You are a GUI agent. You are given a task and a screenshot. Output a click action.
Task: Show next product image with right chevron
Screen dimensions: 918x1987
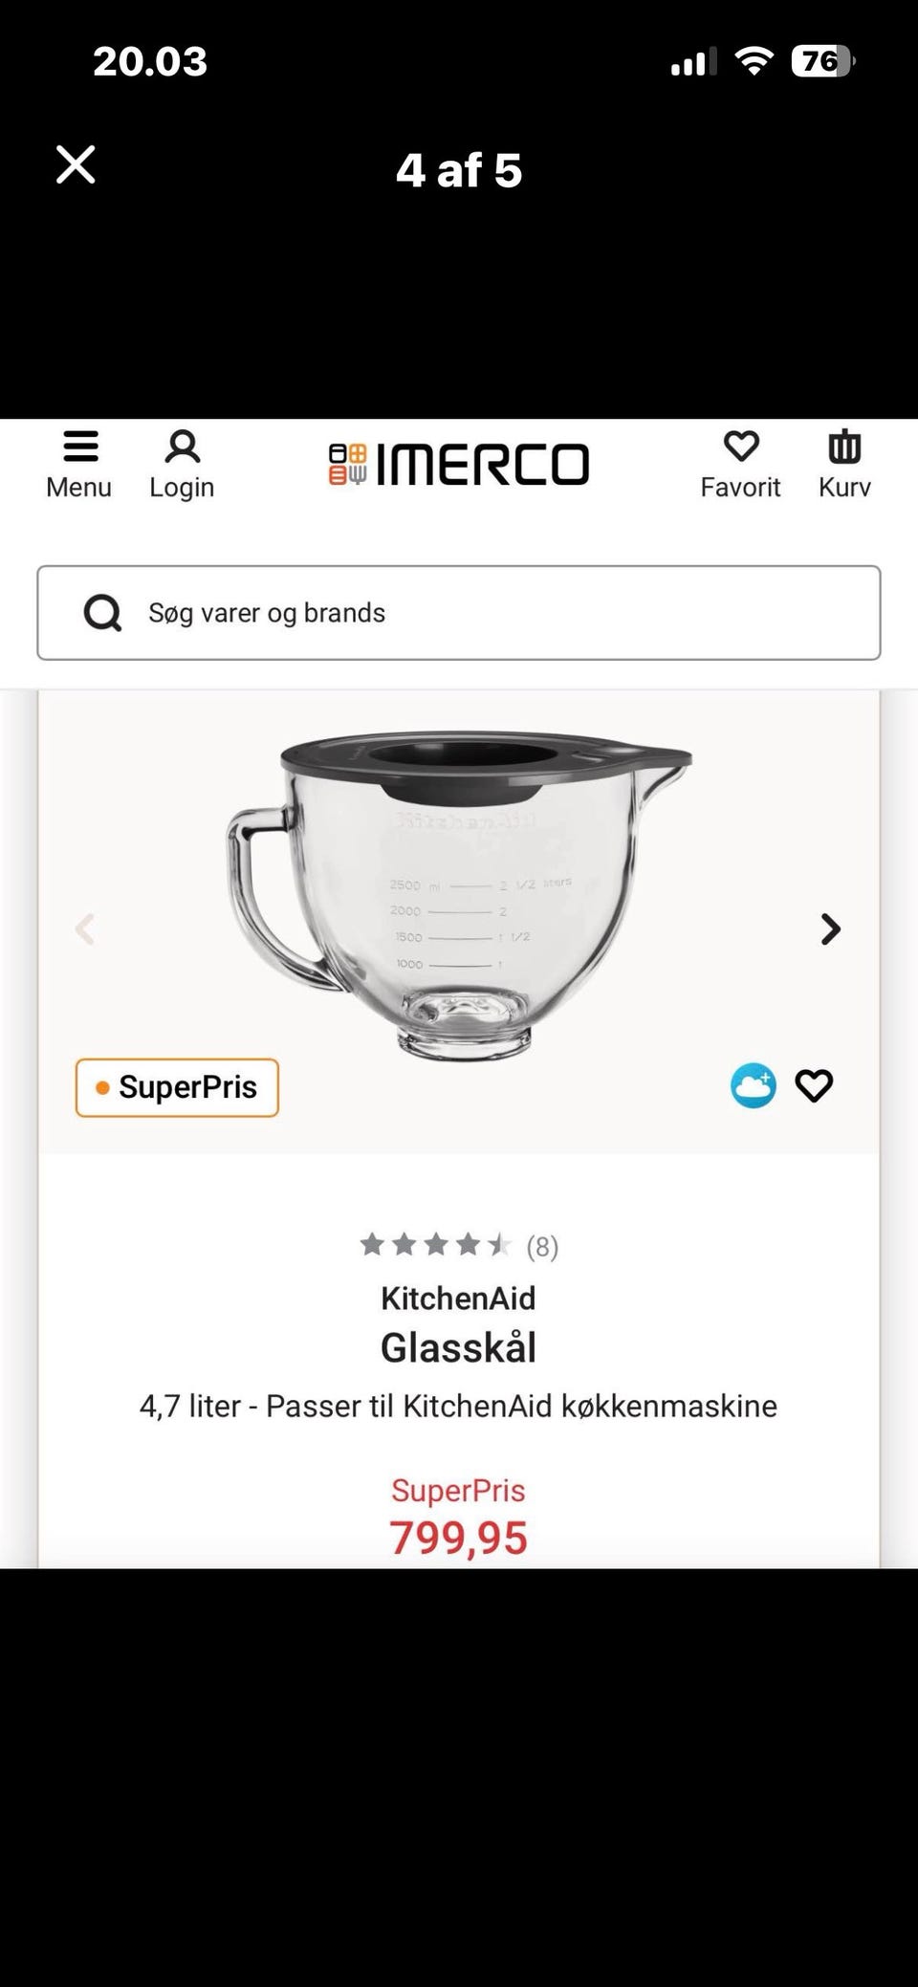[x=830, y=928]
